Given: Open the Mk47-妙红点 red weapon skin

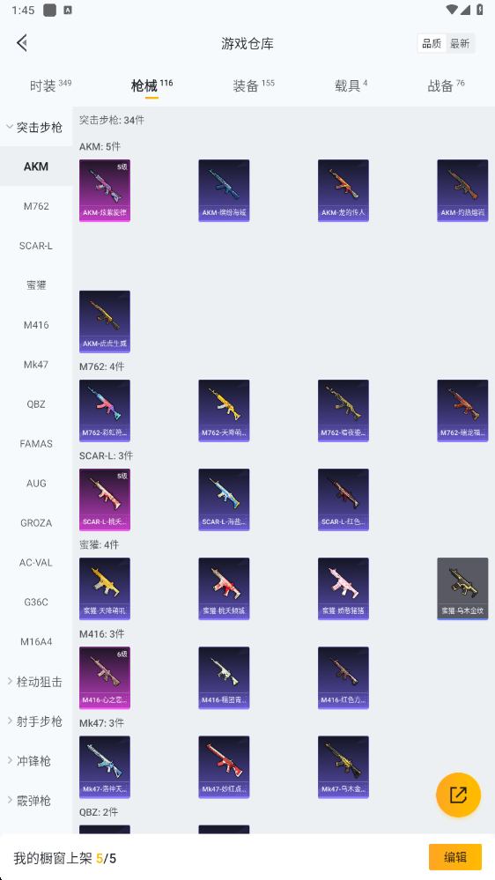Looking at the screenshot, I should [x=224, y=766].
